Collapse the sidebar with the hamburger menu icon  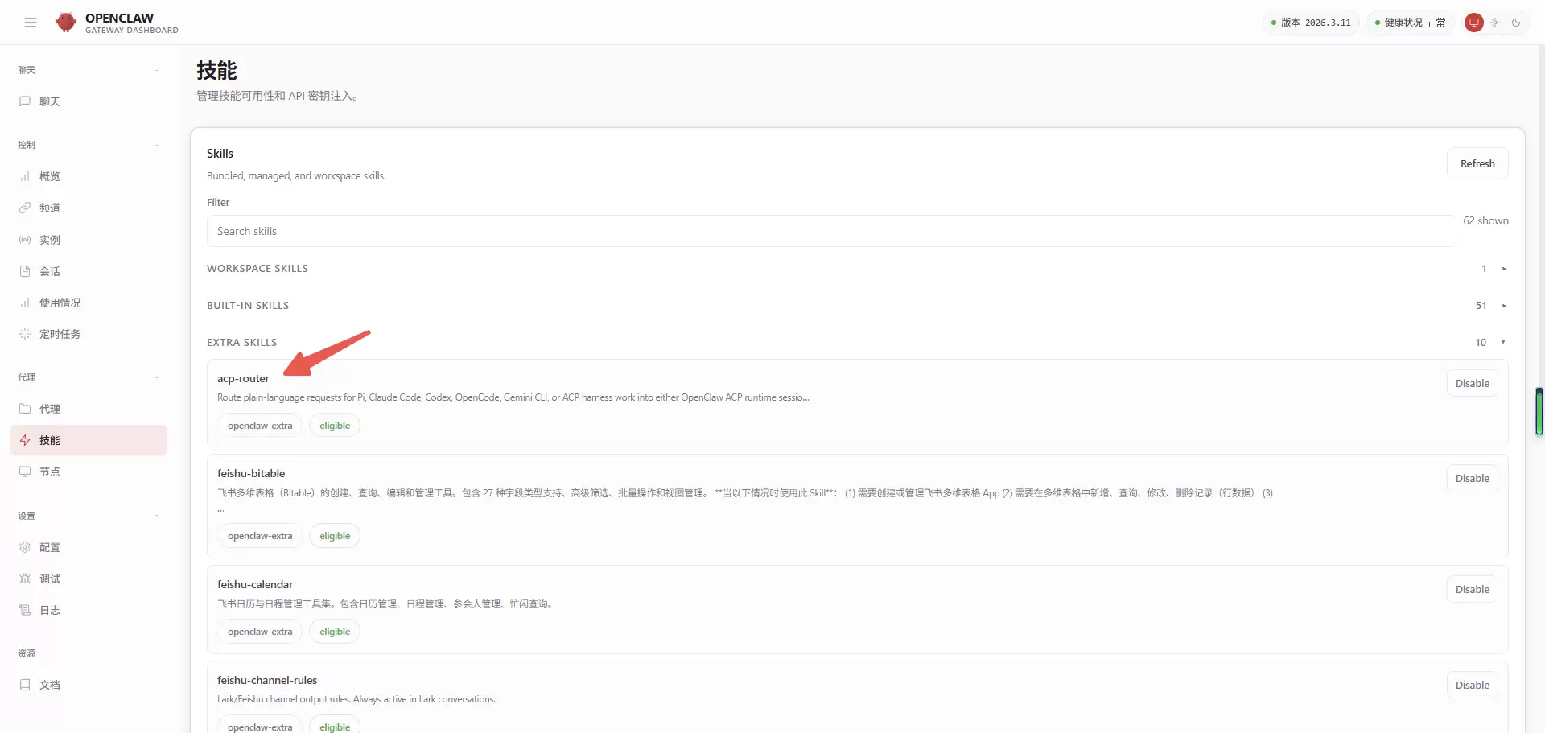(31, 23)
